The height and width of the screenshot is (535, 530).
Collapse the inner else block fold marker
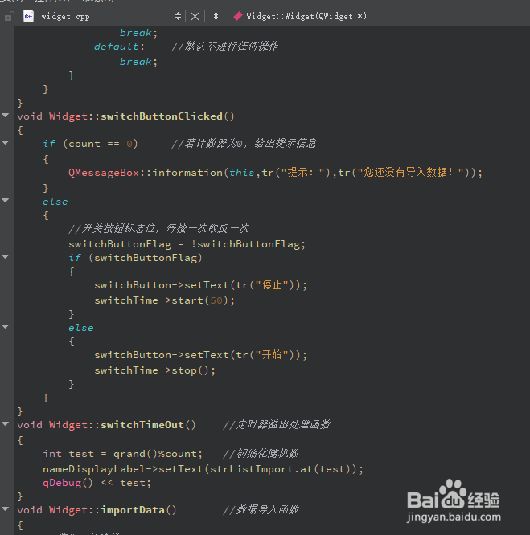point(6,326)
